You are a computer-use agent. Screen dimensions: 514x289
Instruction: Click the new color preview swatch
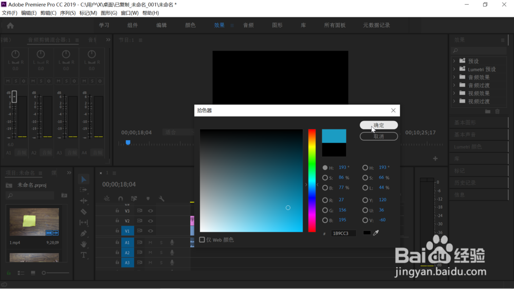[334, 136]
